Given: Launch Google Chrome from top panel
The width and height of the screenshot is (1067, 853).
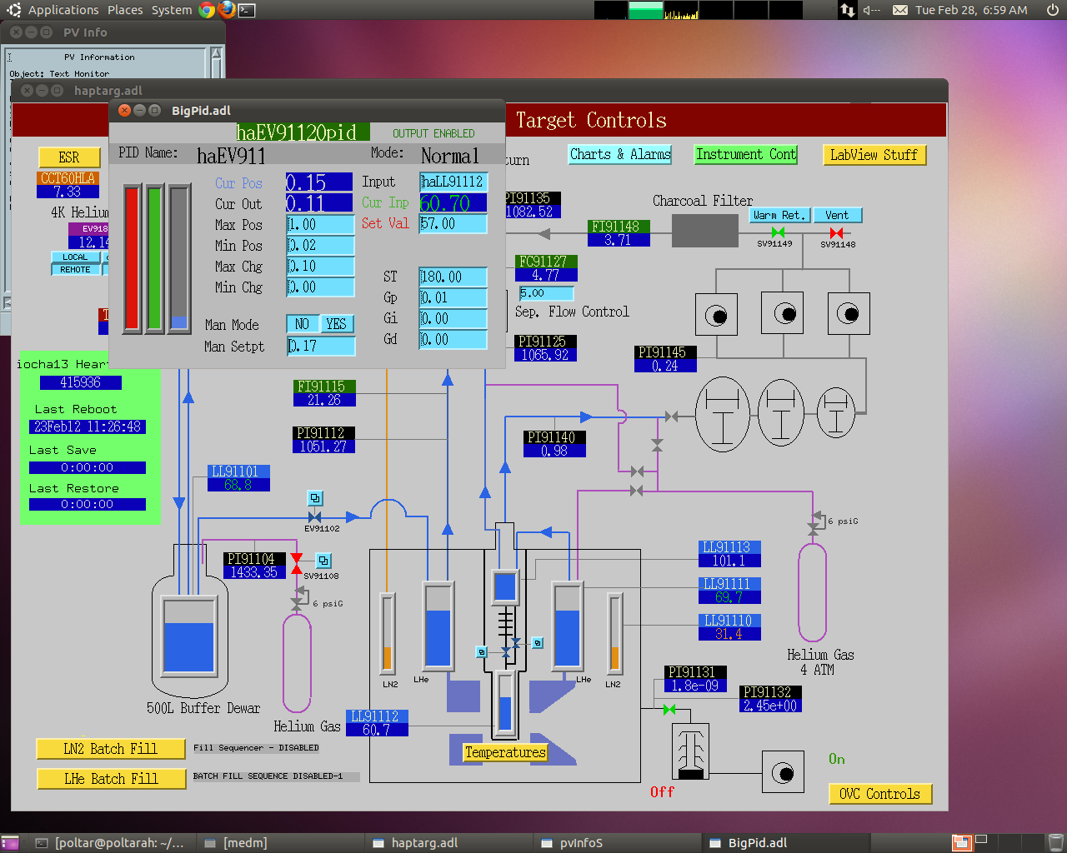Looking at the screenshot, I should pos(208,10).
